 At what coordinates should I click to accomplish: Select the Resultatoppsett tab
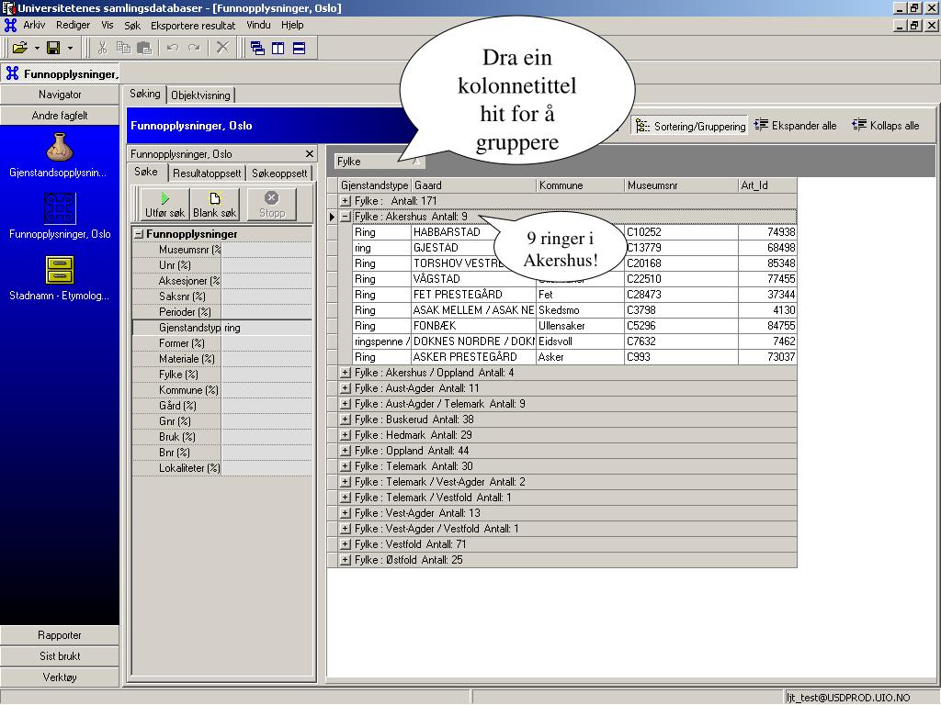(207, 173)
